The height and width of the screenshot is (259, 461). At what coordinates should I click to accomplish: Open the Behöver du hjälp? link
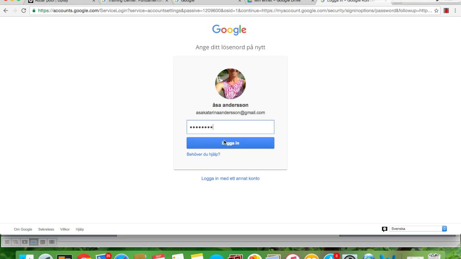click(x=203, y=154)
